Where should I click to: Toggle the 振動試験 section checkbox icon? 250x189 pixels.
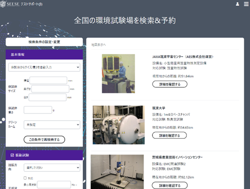tap(12, 155)
